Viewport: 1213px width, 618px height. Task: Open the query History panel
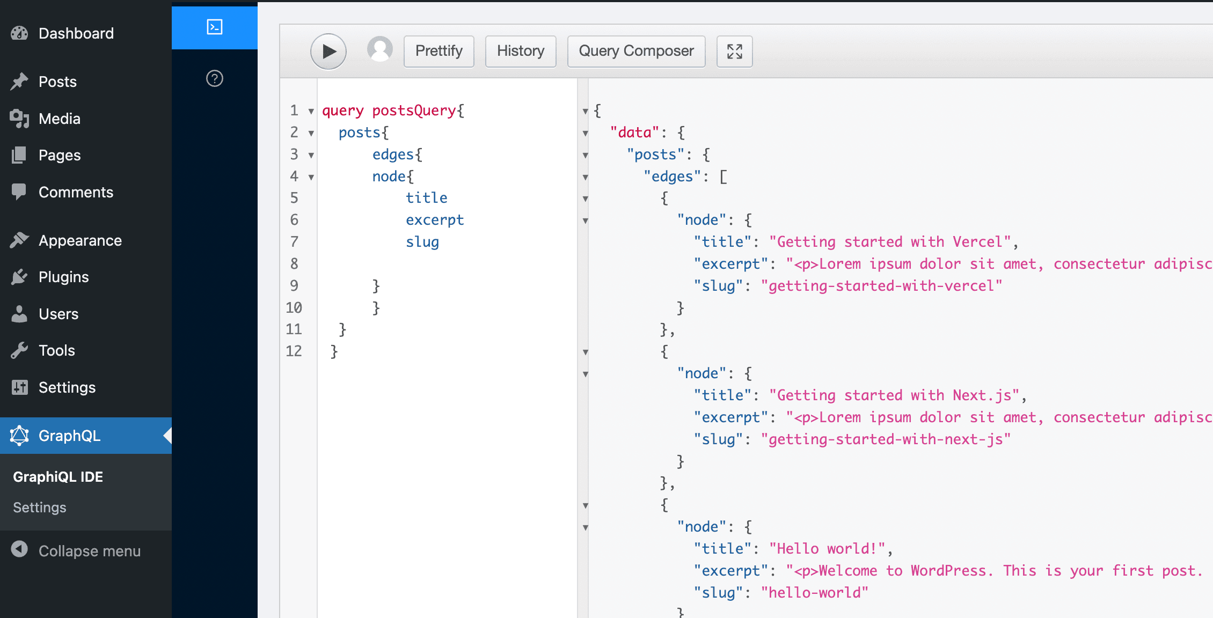click(x=520, y=51)
